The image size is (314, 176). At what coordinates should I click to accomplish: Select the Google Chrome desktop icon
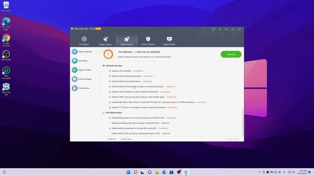point(6,40)
